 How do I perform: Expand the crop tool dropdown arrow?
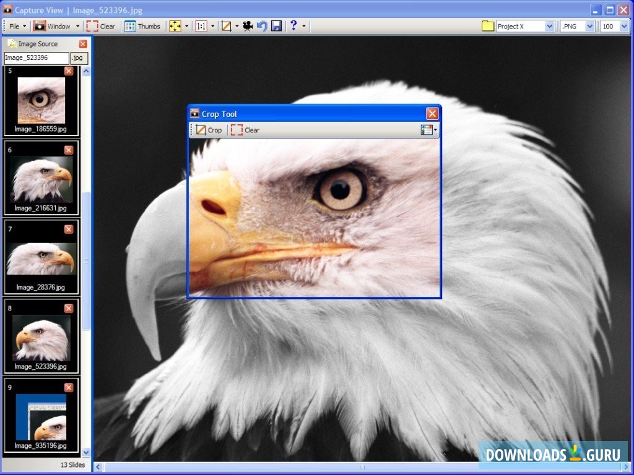click(237, 26)
